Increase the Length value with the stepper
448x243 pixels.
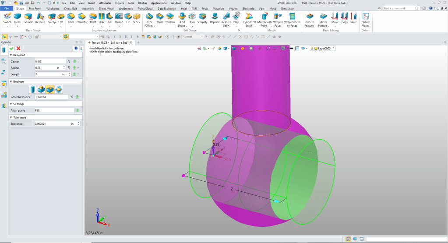click(x=69, y=73)
